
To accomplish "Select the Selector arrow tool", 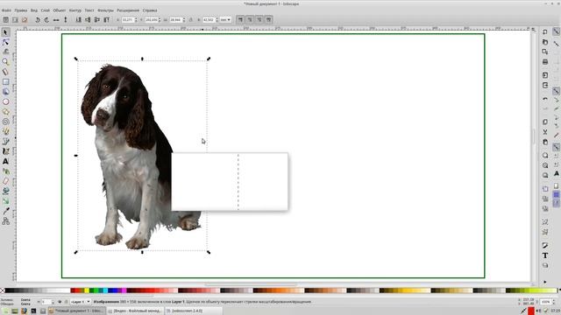I will pos(6,32).
